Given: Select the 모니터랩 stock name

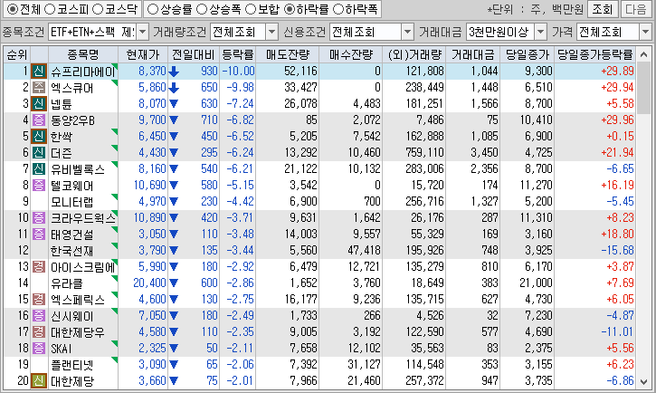Looking at the screenshot, I should (x=72, y=202).
